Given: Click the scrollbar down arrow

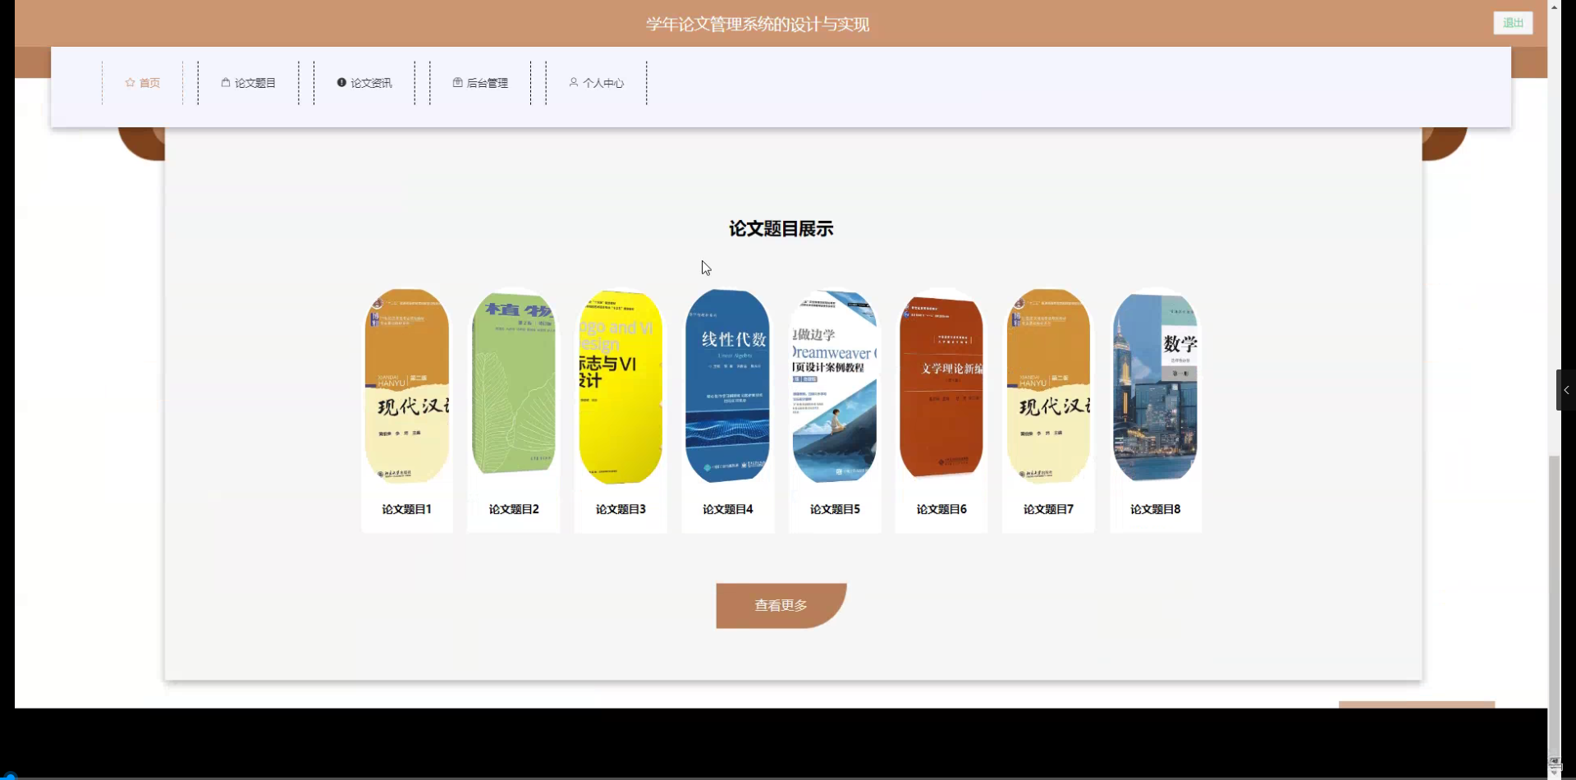Looking at the screenshot, I should tap(1554, 772).
